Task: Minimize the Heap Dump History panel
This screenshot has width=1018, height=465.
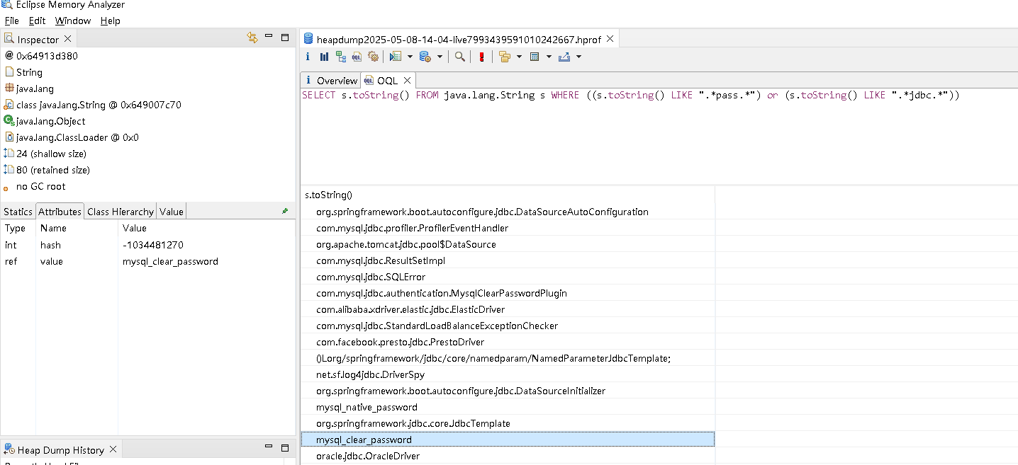Action: (269, 447)
